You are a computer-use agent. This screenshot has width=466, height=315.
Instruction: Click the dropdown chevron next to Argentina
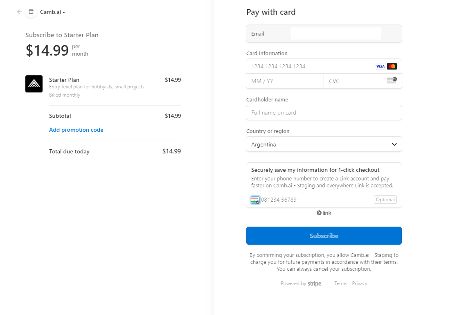coord(394,144)
